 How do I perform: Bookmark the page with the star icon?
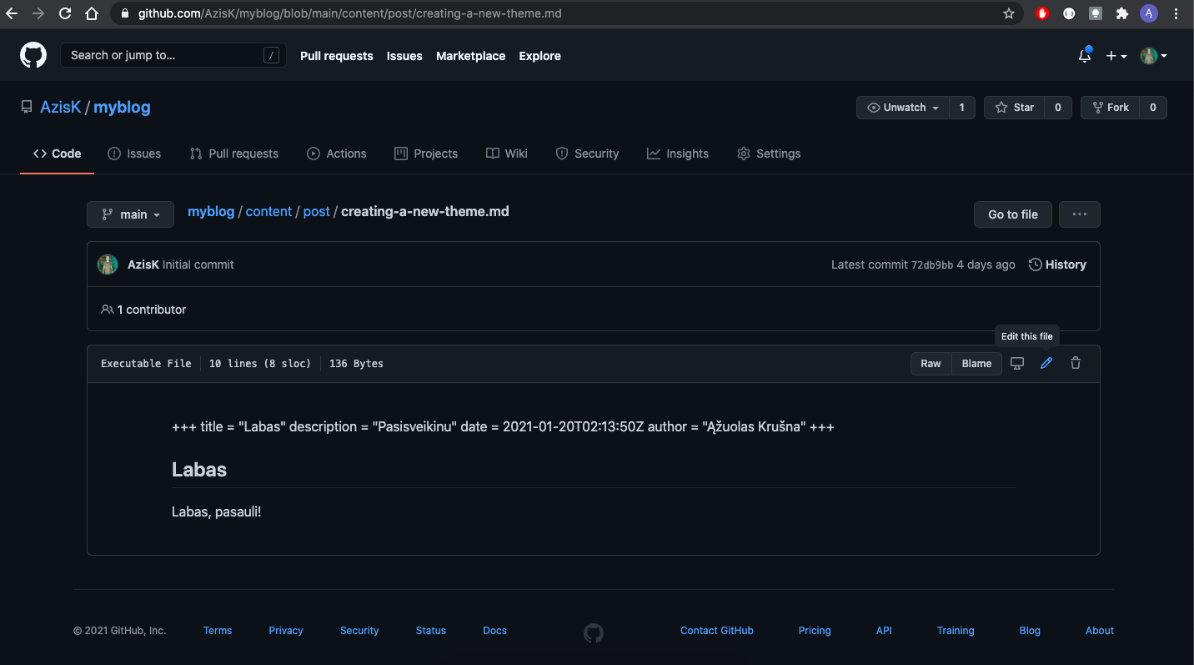click(1009, 13)
